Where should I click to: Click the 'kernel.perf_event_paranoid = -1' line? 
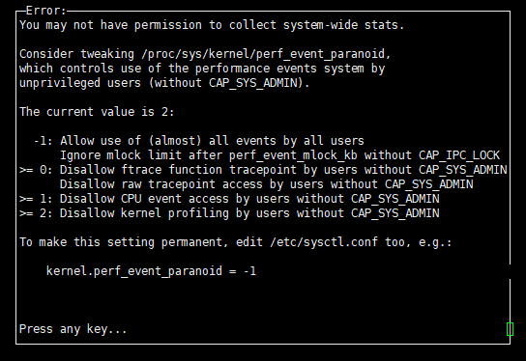click(x=151, y=271)
